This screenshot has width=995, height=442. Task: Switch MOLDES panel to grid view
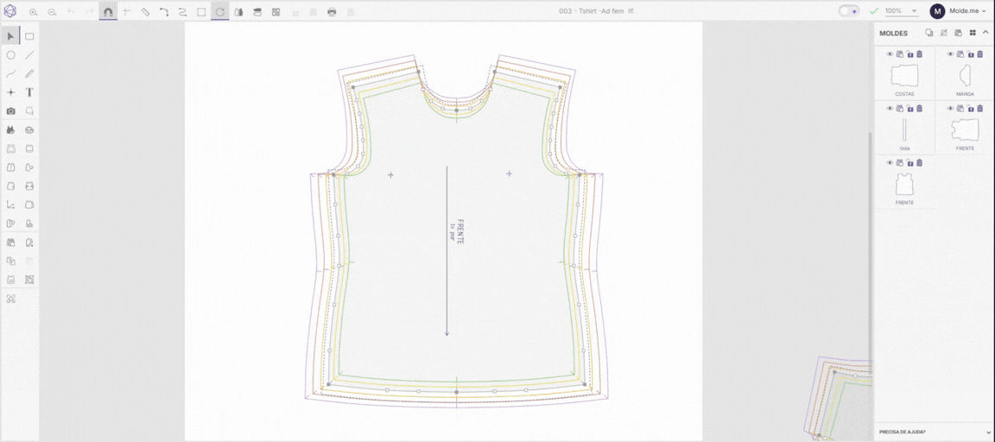973,32
